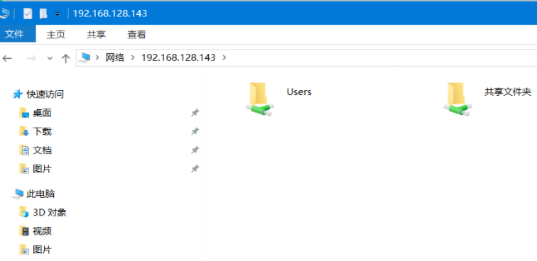This screenshot has width=537, height=261.
Task: Go up one level with the Up arrow
Action: pyautogui.click(x=65, y=58)
